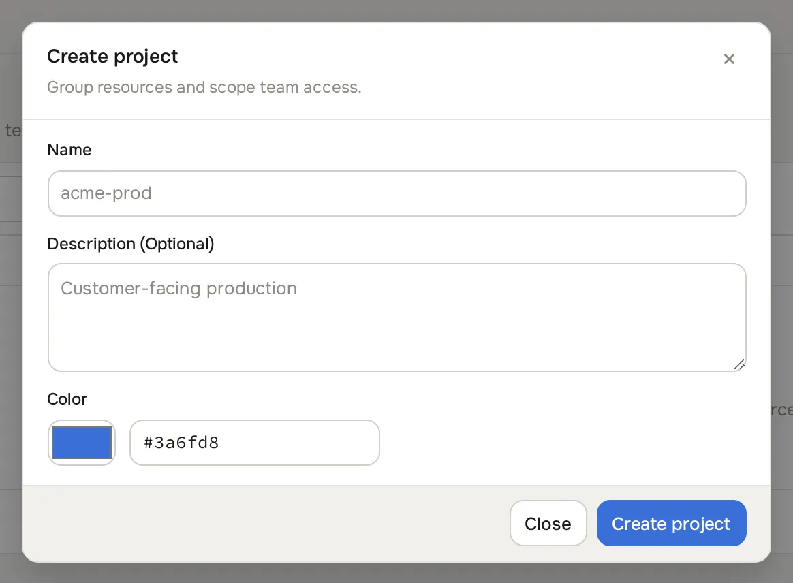Open the blue color swatch picker
This screenshot has width=793, height=583.
pyautogui.click(x=82, y=443)
